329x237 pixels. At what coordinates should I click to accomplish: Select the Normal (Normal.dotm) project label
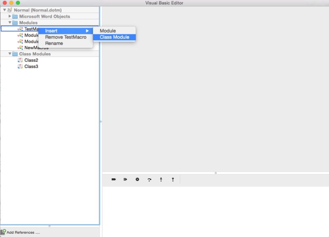point(38,10)
